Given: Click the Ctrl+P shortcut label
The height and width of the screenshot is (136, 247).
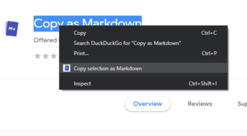Looking at the screenshot, I should (209, 53).
